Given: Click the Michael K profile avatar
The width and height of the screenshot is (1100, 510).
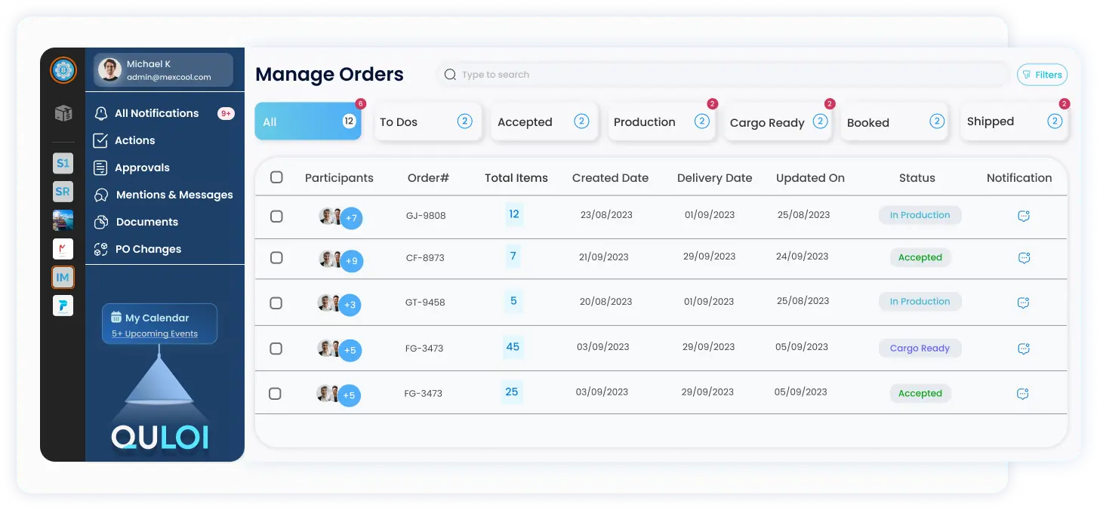Looking at the screenshot, I should point(110,70).
